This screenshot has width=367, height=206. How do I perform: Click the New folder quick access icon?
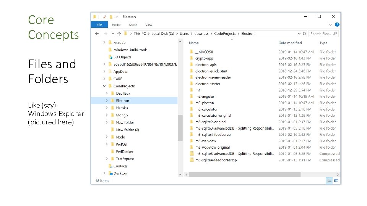[111, 17]
